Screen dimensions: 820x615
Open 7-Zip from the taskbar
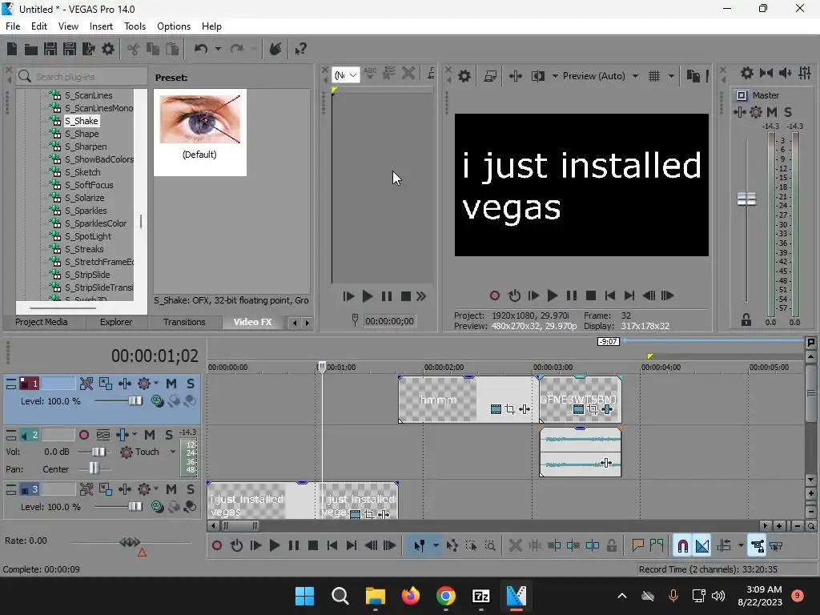click(x=480, y=596)
